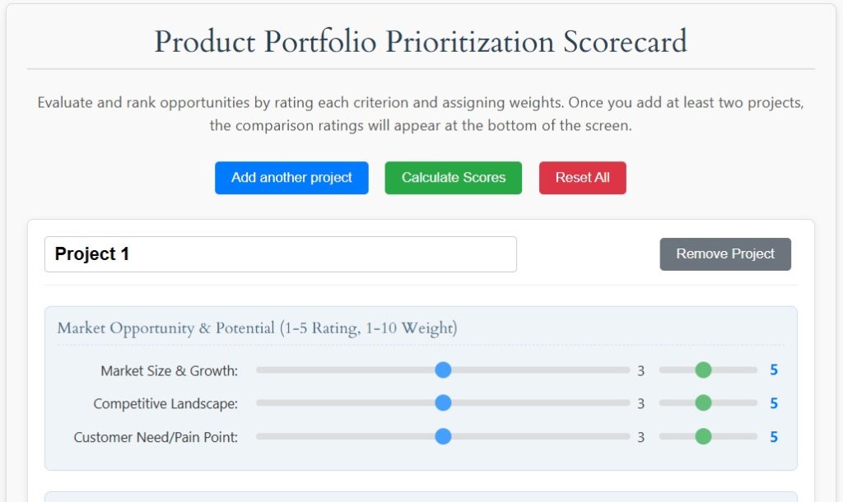
Task: Grab the Customer Need/Pain Point blue rating handle
Action: 443,436
